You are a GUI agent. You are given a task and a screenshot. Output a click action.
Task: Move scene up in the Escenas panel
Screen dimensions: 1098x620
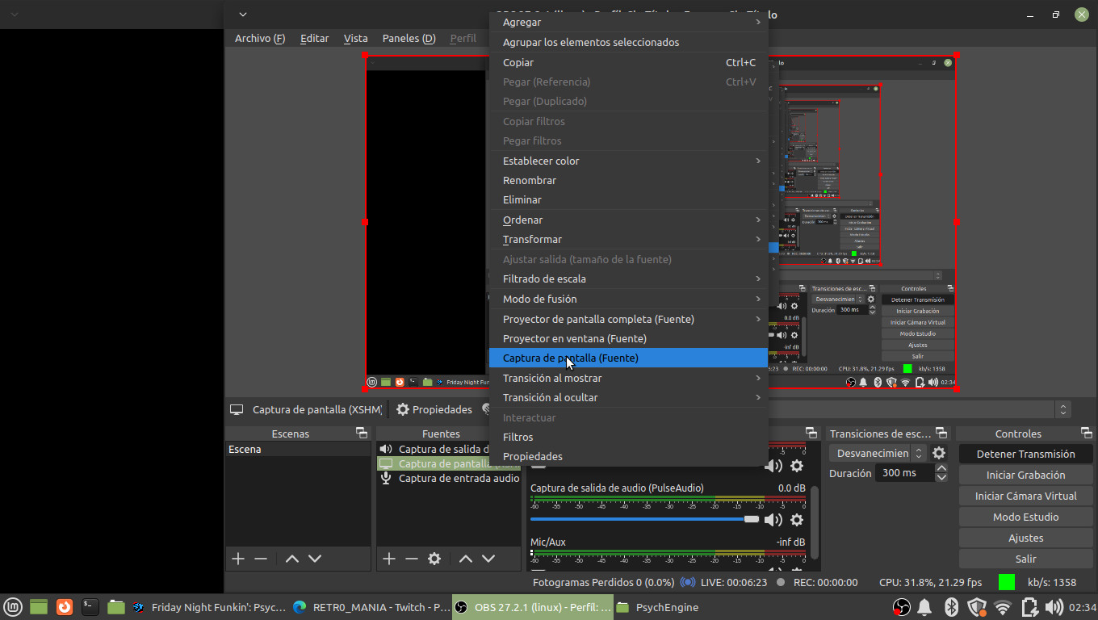[x=292, y=559]
